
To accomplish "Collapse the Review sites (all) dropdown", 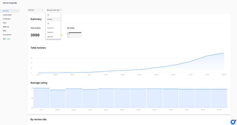I will (x=54, y=10).
